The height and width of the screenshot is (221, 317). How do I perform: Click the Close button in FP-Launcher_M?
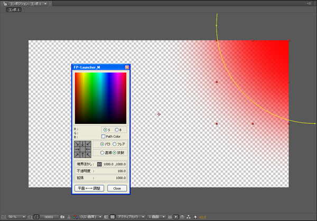[117, 188]
